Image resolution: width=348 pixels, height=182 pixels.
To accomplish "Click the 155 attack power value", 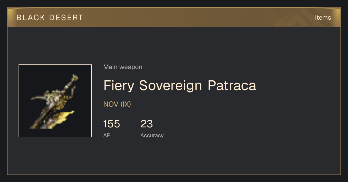I will click(112, 124).
